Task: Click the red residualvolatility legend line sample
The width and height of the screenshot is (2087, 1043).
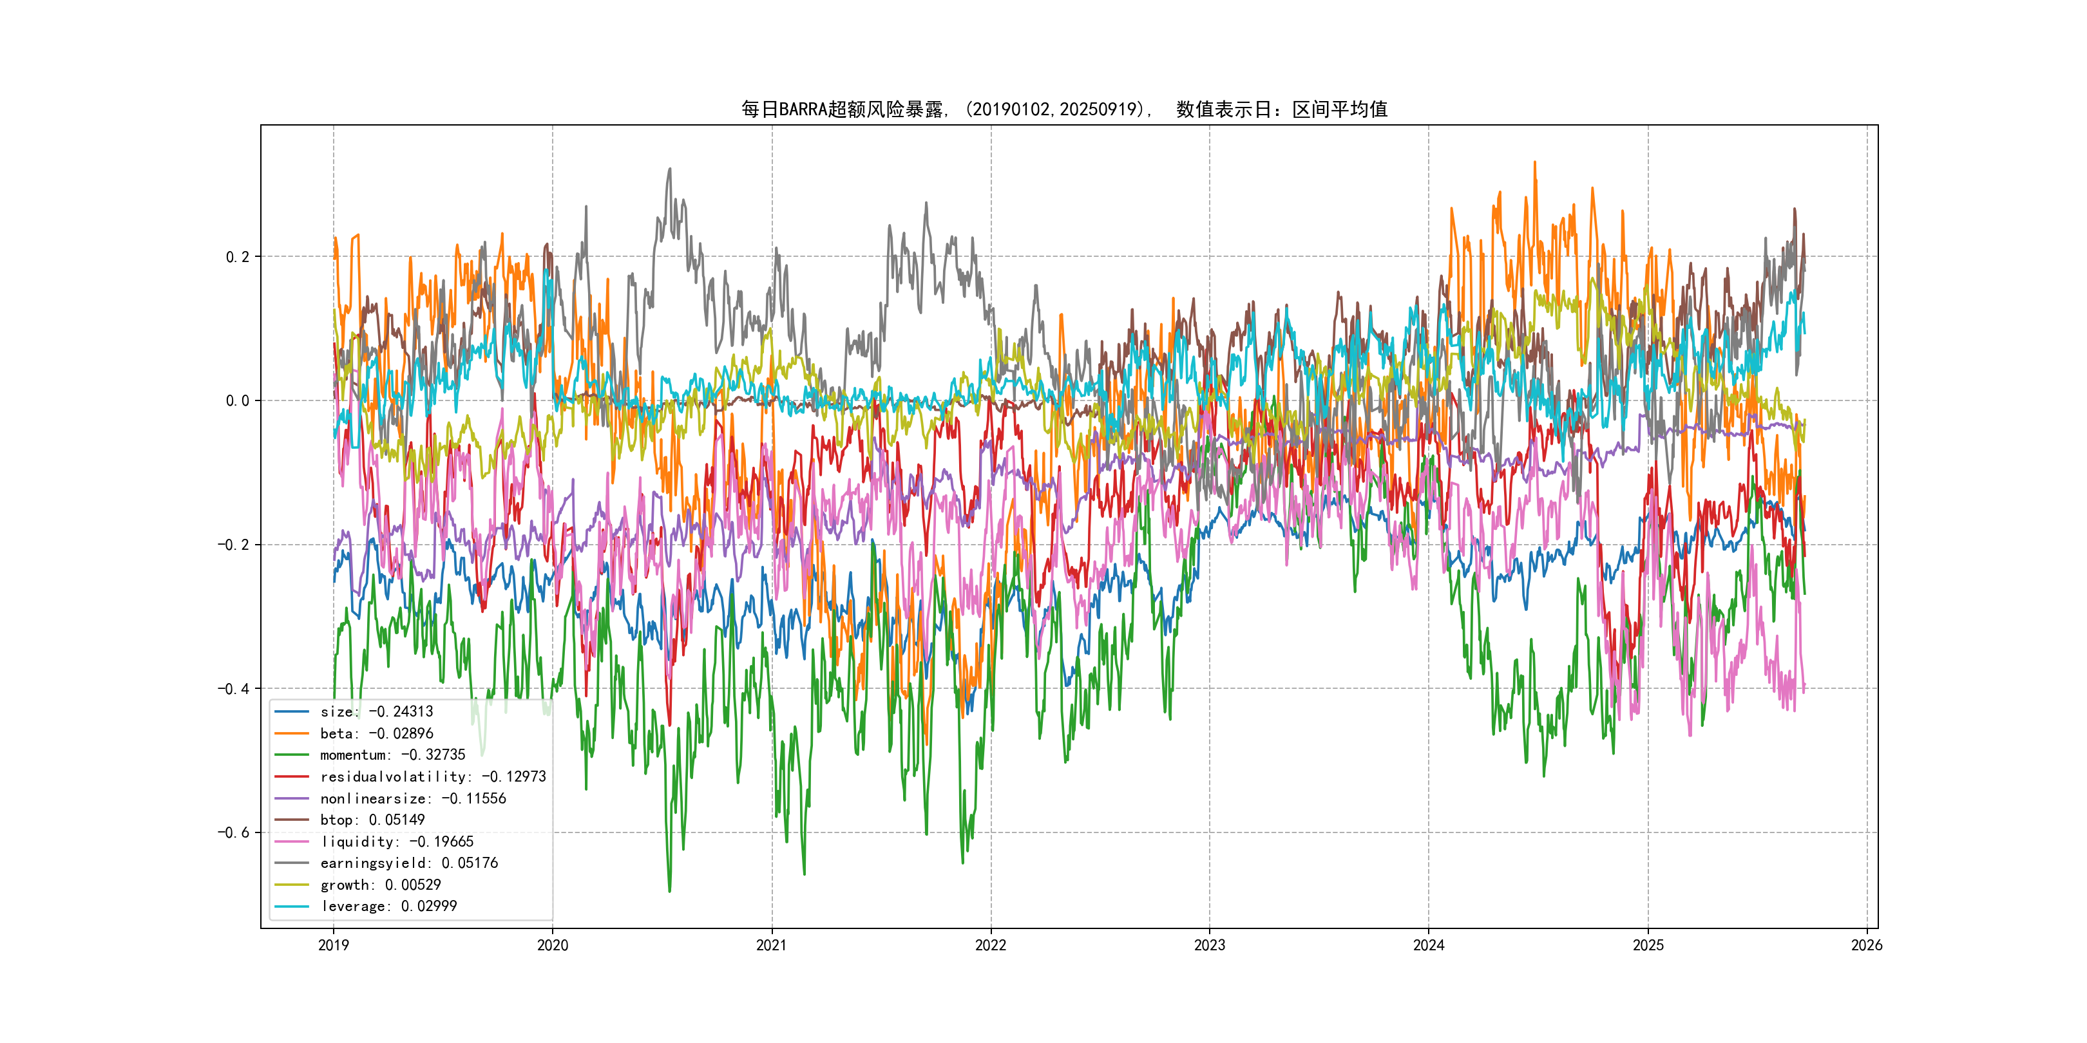Action: 292,776
